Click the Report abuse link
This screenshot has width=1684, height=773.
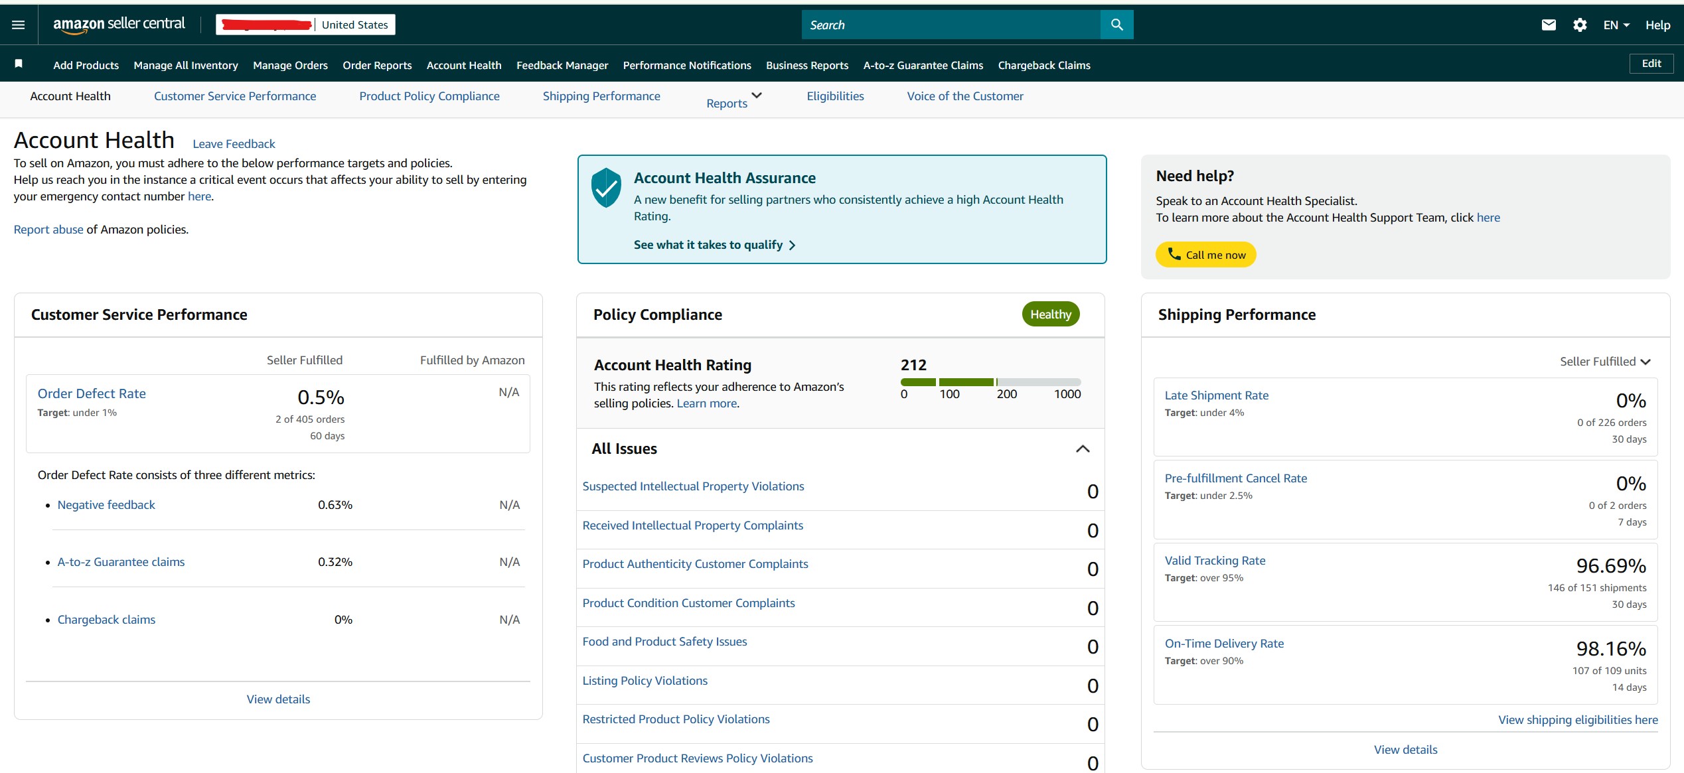(x=48, y=230)
